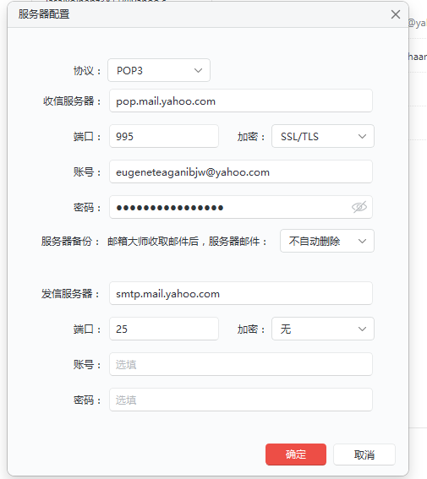Click the optional outgoing 账号 field
Screen dimensions: 427x479
click(241, 364)
